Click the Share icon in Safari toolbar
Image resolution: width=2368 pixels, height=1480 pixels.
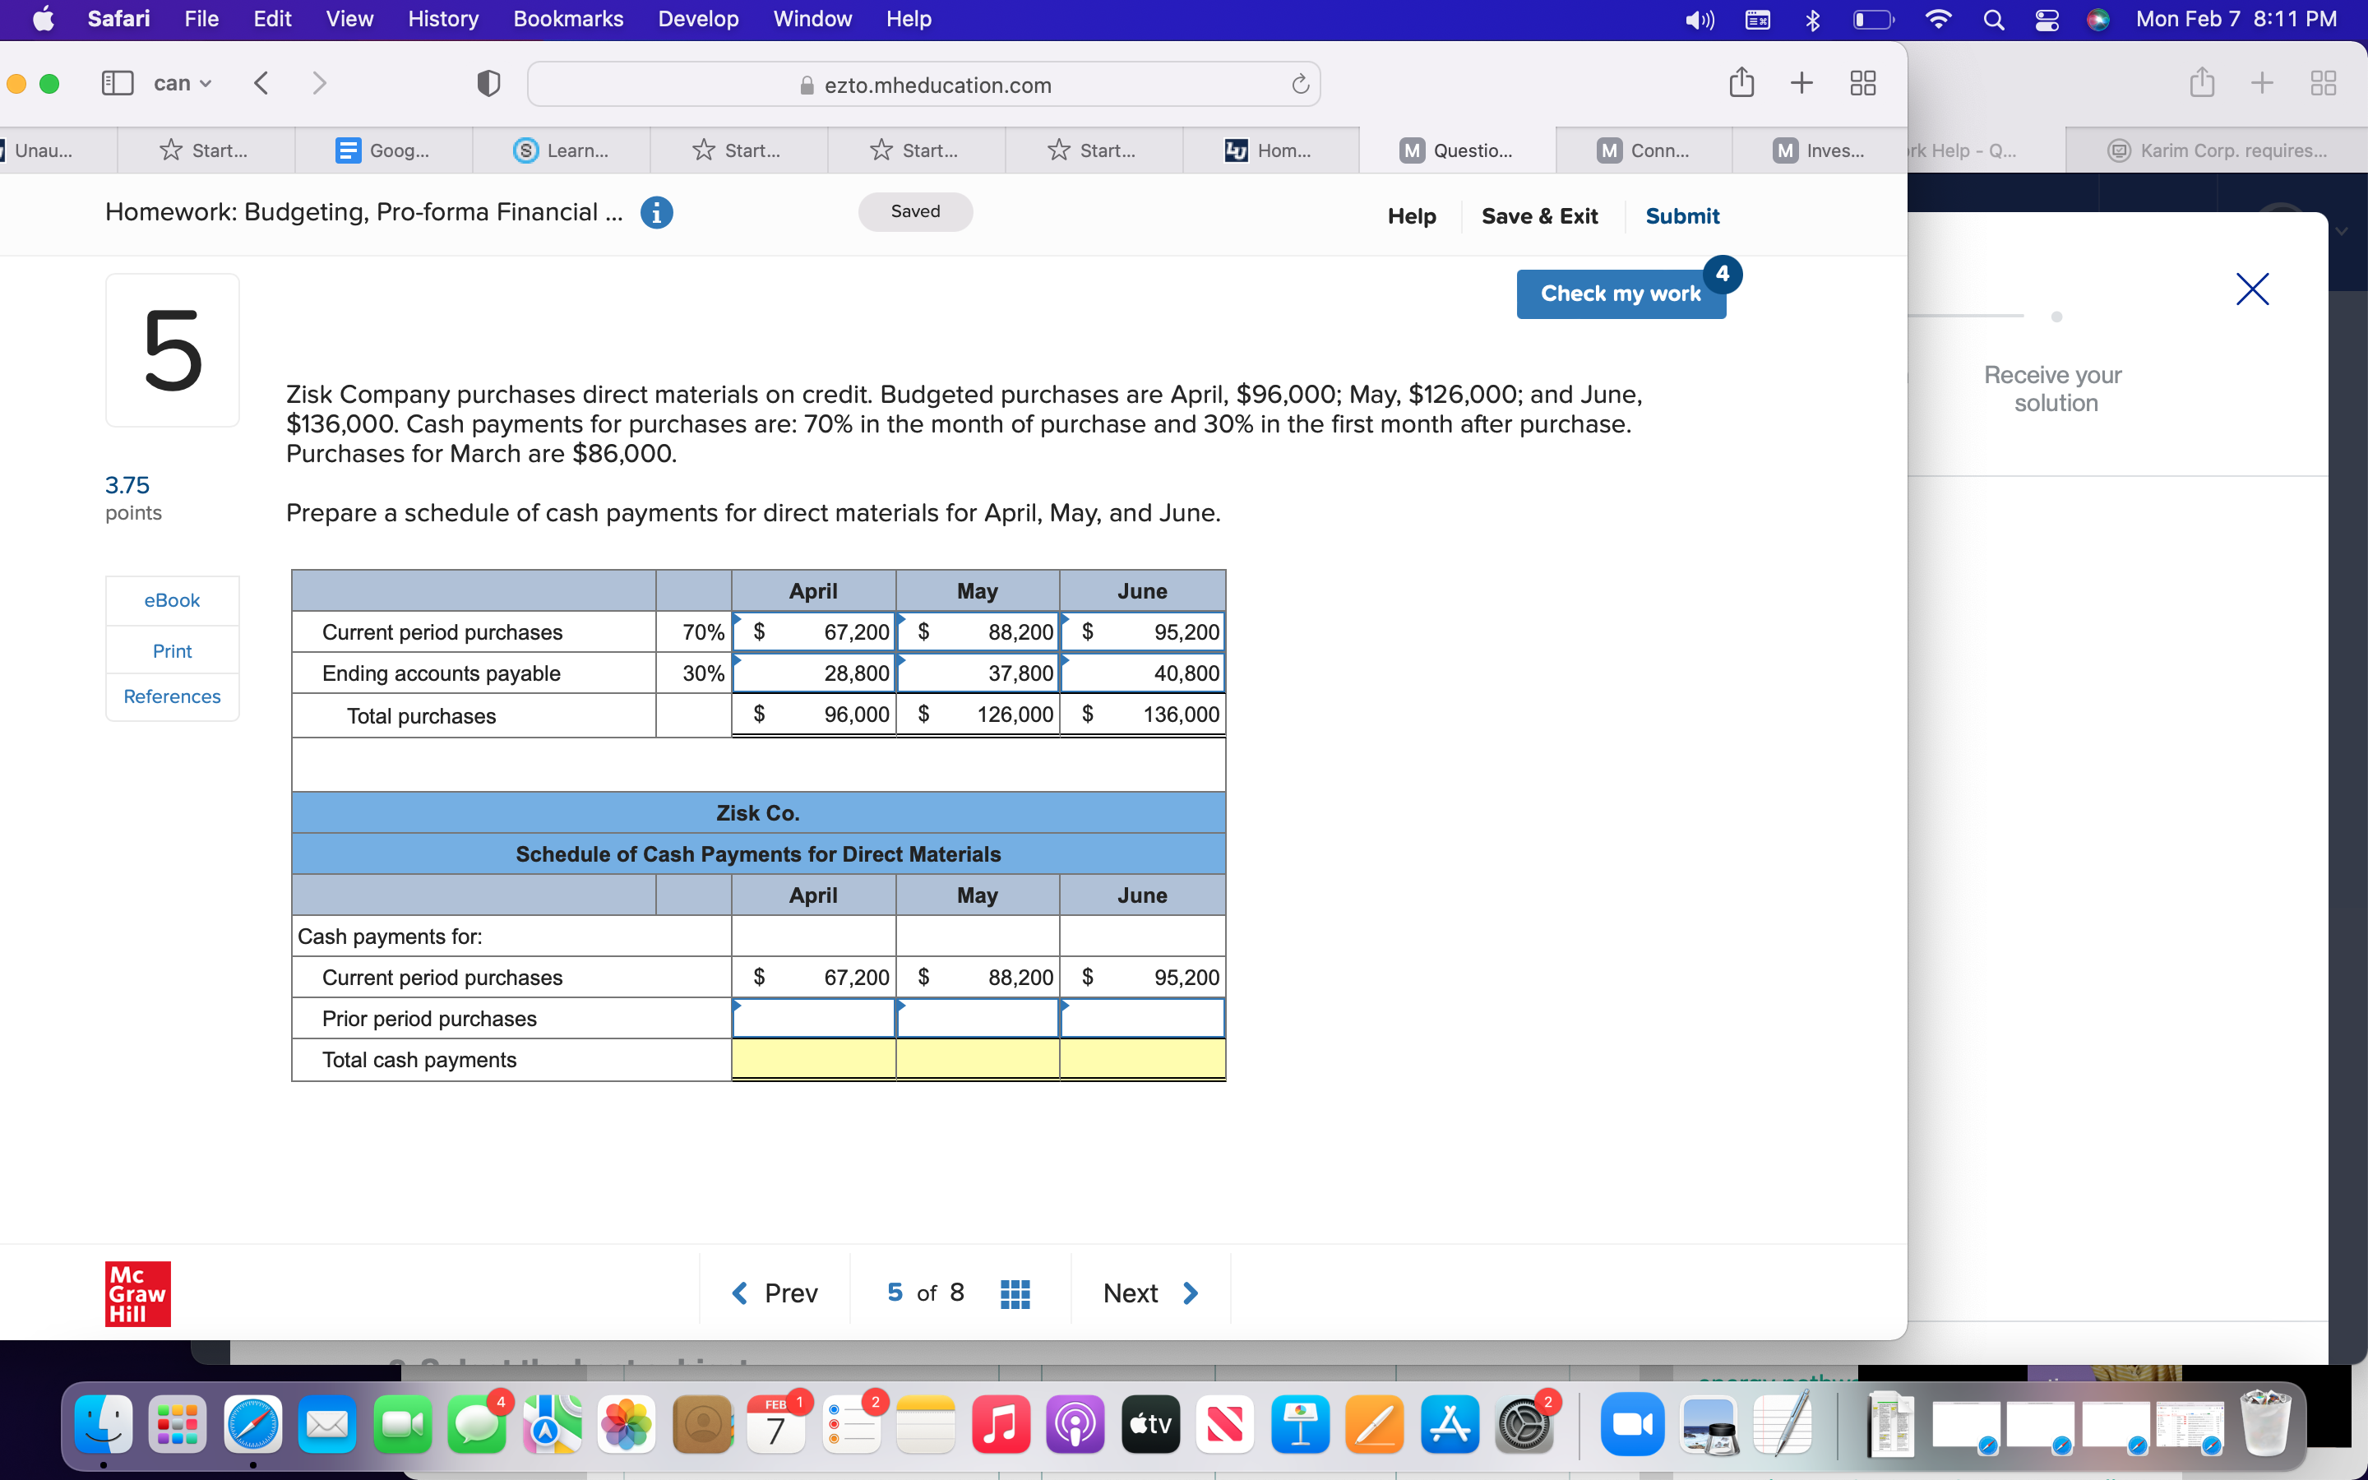click(x=1741, y=82)
